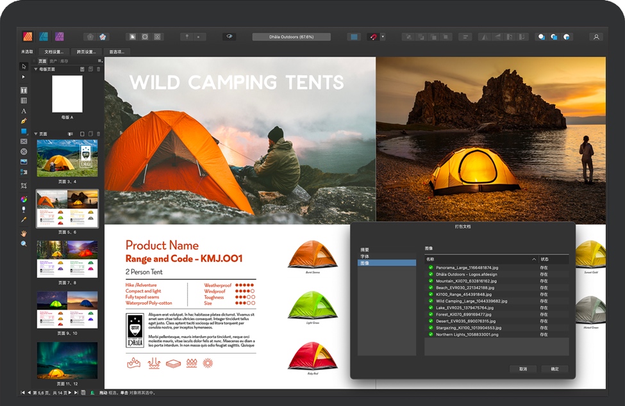Click the 确定 button
This screenshot has height=406, width=625.
[554, 369]
